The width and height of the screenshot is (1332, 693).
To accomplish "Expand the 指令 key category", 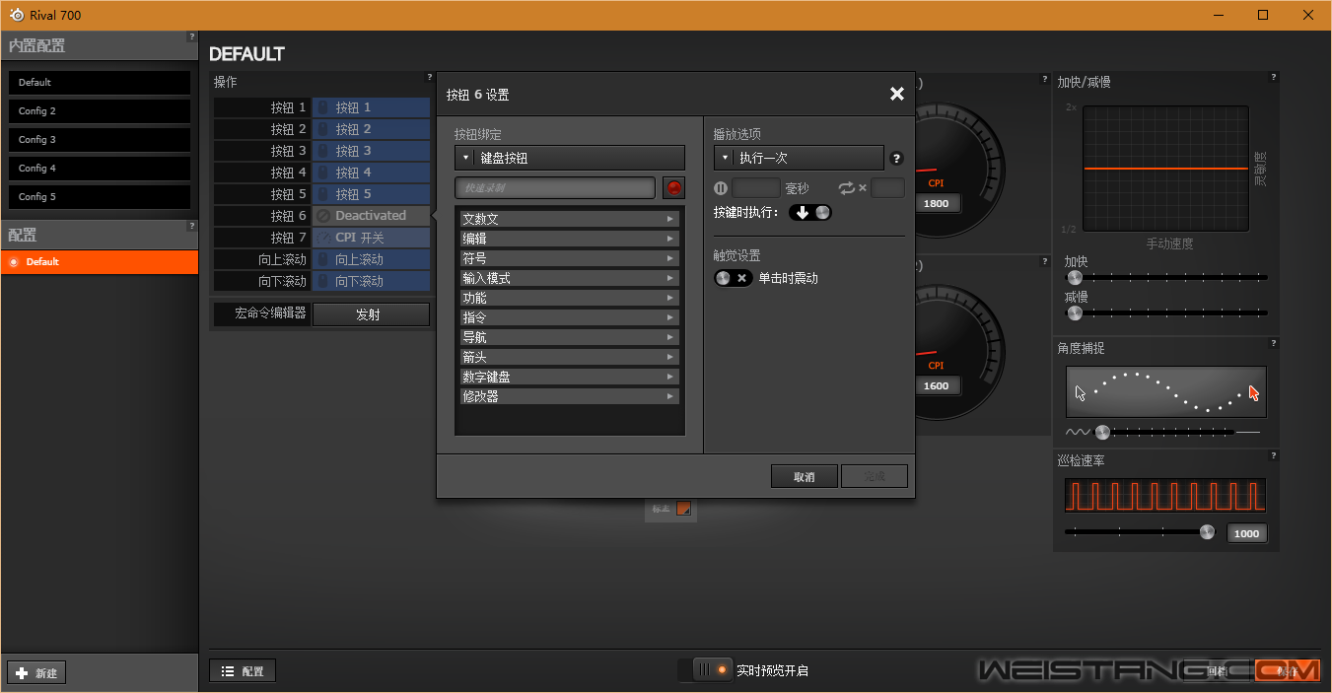I will click(x=570, y=317).
